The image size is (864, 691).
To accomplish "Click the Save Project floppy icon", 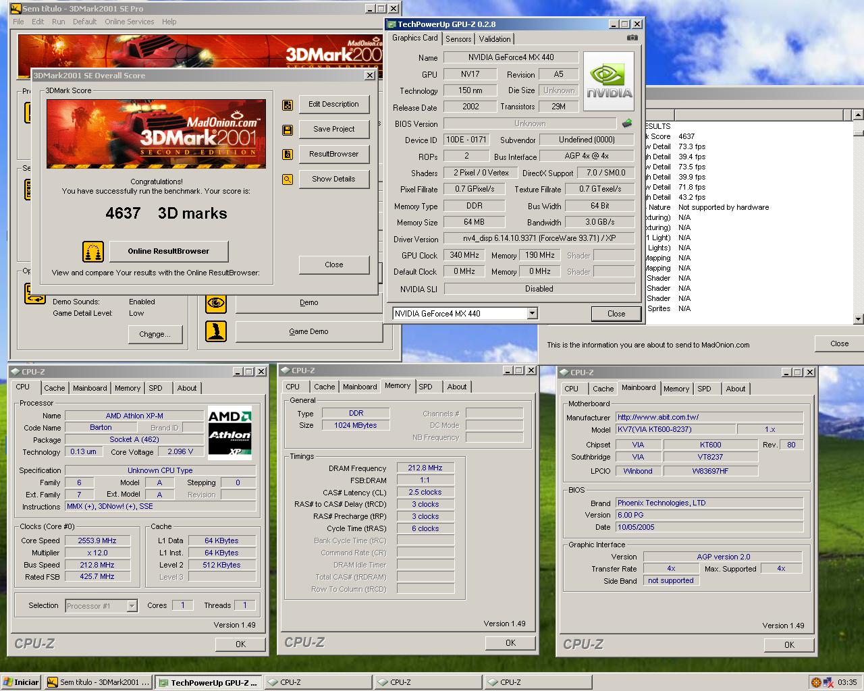I will click(x=288, y=130).
